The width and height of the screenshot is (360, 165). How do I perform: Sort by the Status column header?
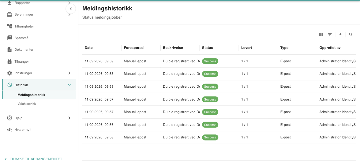tap(208, 48)
